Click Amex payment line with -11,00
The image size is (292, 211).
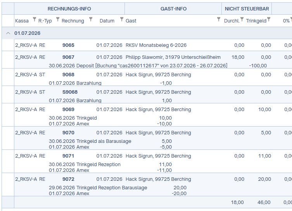[x=110, y=170]
